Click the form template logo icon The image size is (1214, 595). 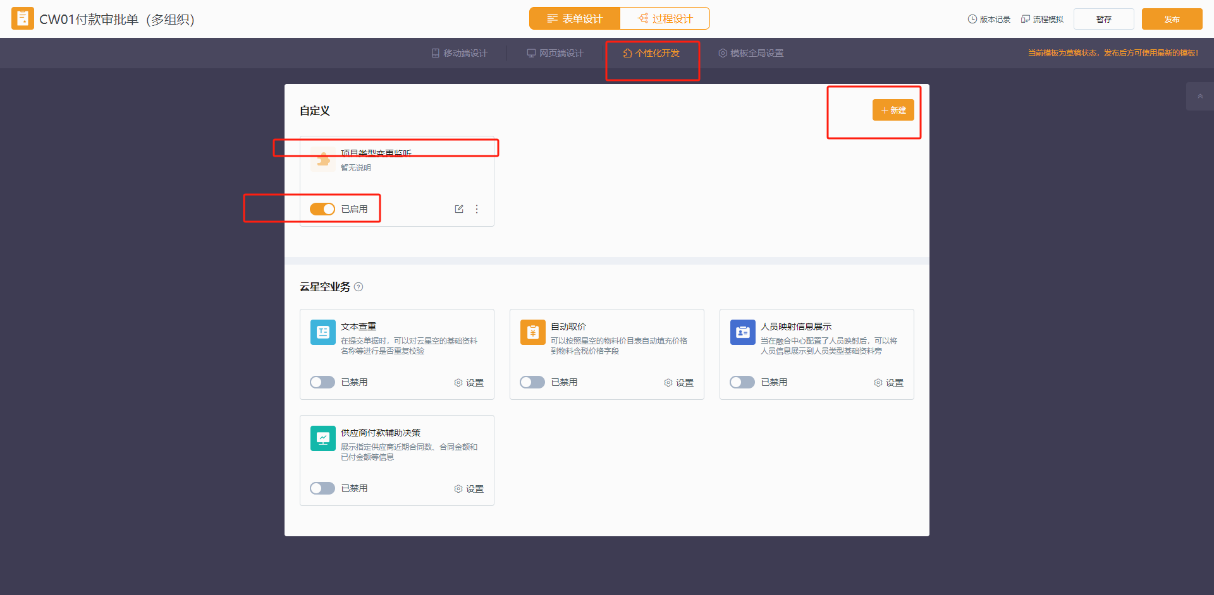pyautogui.click(x=23, y=19)
